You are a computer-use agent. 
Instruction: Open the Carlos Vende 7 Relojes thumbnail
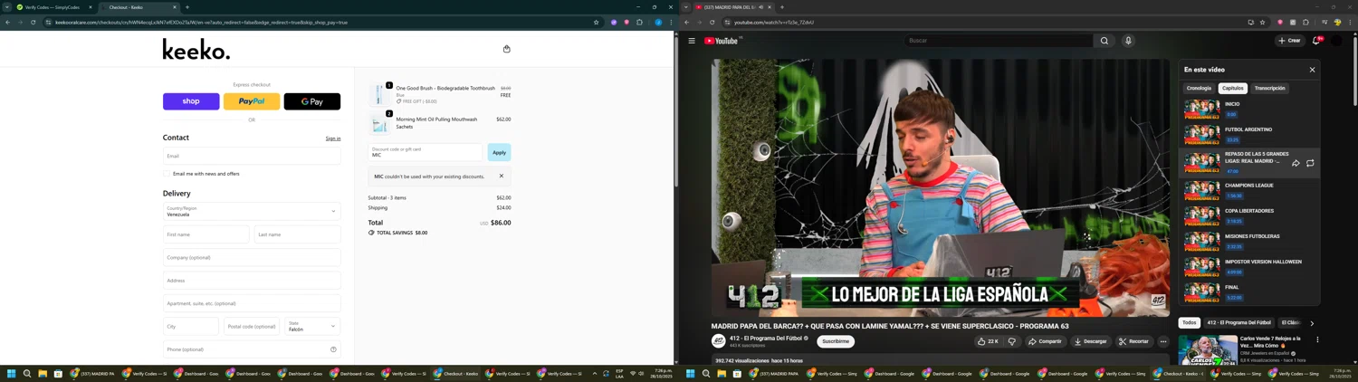[x=1208, y=349]
